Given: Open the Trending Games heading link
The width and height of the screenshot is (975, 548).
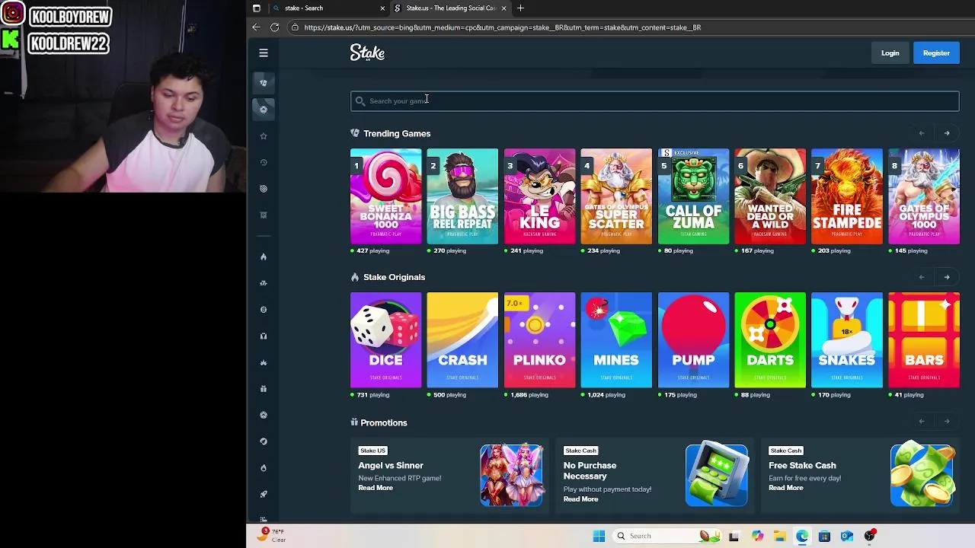Looking at the screenshot, I should tap(397, 133).
